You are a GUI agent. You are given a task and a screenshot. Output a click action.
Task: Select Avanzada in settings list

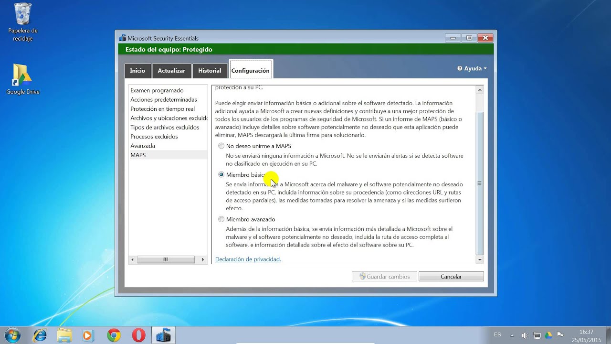(168, 146)
